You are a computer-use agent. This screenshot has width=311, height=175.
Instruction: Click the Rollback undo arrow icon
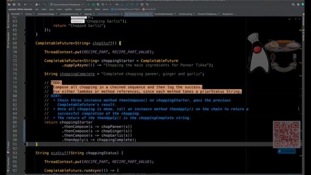147,4
